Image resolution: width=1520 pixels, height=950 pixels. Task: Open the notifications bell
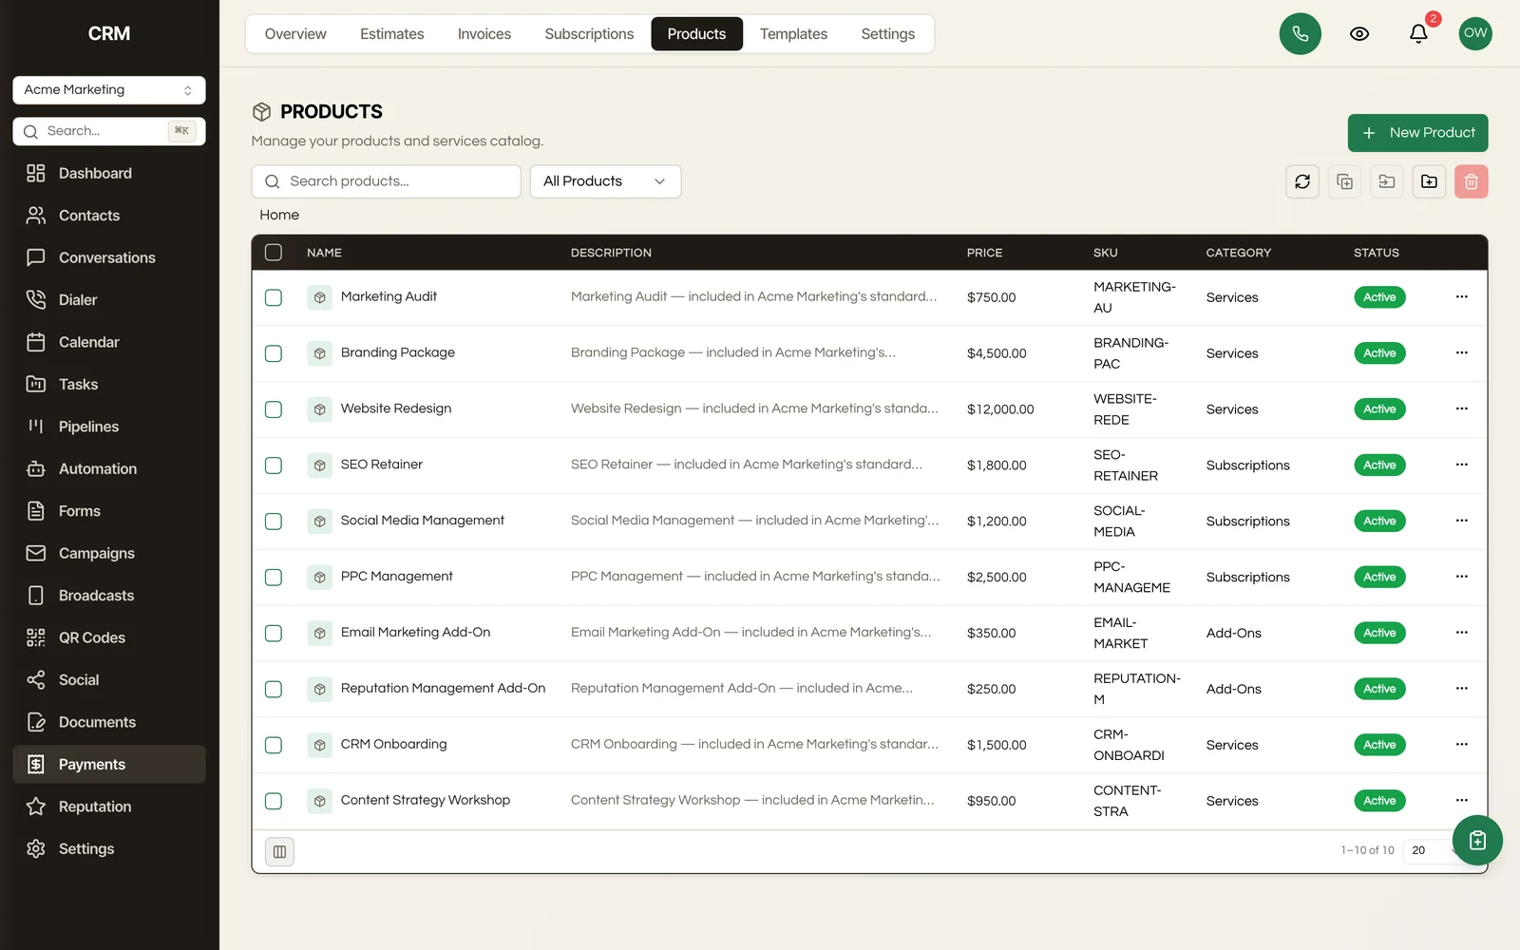[x=1418, y=34]
